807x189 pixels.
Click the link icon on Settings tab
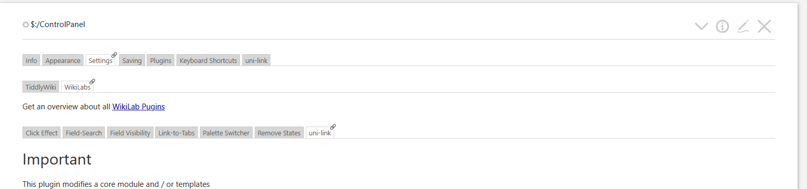point(114,55)
